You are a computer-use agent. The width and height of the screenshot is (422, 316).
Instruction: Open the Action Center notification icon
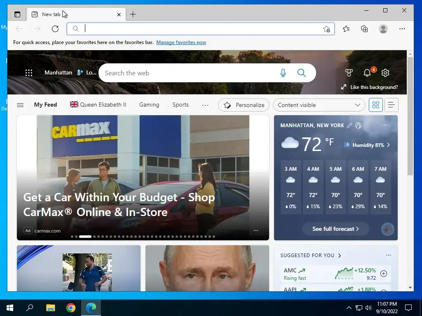pos(408,308)
